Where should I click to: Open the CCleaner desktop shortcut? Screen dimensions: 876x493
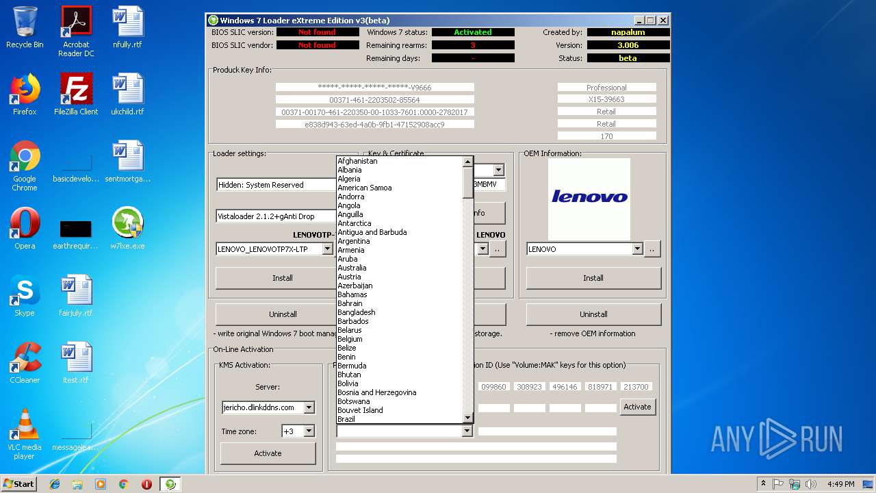[x=25, y=363]
